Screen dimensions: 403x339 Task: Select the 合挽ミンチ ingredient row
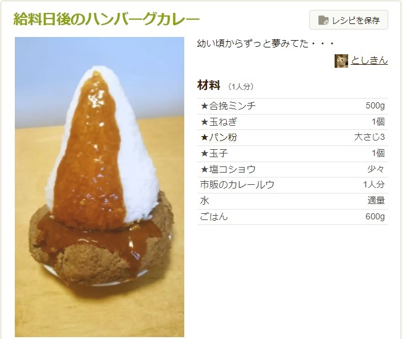[293, 106]
